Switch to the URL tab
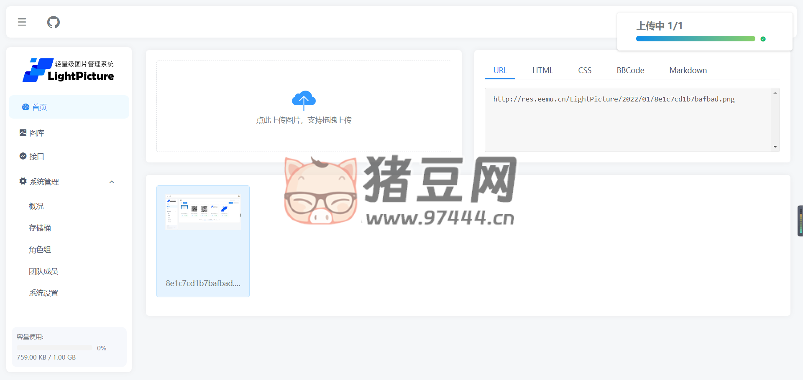This screenshot has height=380, width=803. coord(500,70)
